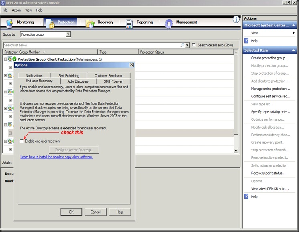This screenshot has height=232, width=299.
Task: Click Help icon at bottom of Selected Item
Action: pos(246,197)
